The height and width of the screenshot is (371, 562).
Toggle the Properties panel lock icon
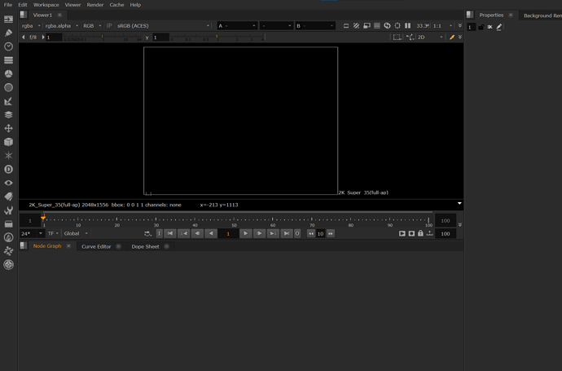tap(481, 27)
